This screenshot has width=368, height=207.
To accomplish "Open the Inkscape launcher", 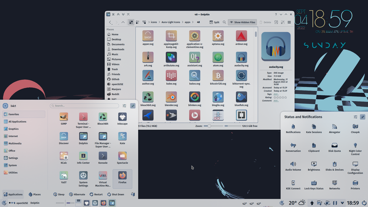I will point(122,119).
